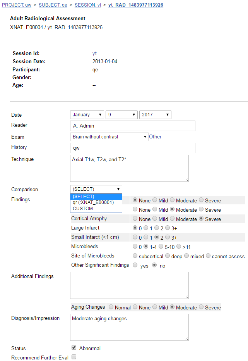Choose CUSTOM from the Comparison list
Viewport: 248px width, 361px height.
click(x=83, y=209)
